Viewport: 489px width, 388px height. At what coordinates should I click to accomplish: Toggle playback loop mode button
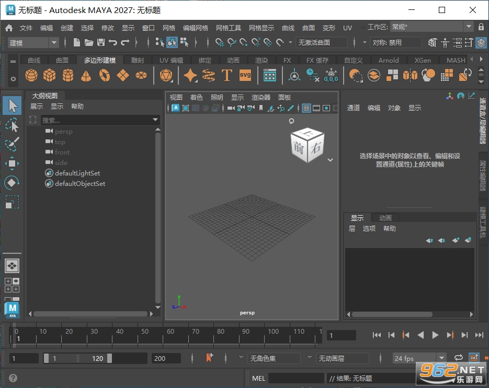458,358
